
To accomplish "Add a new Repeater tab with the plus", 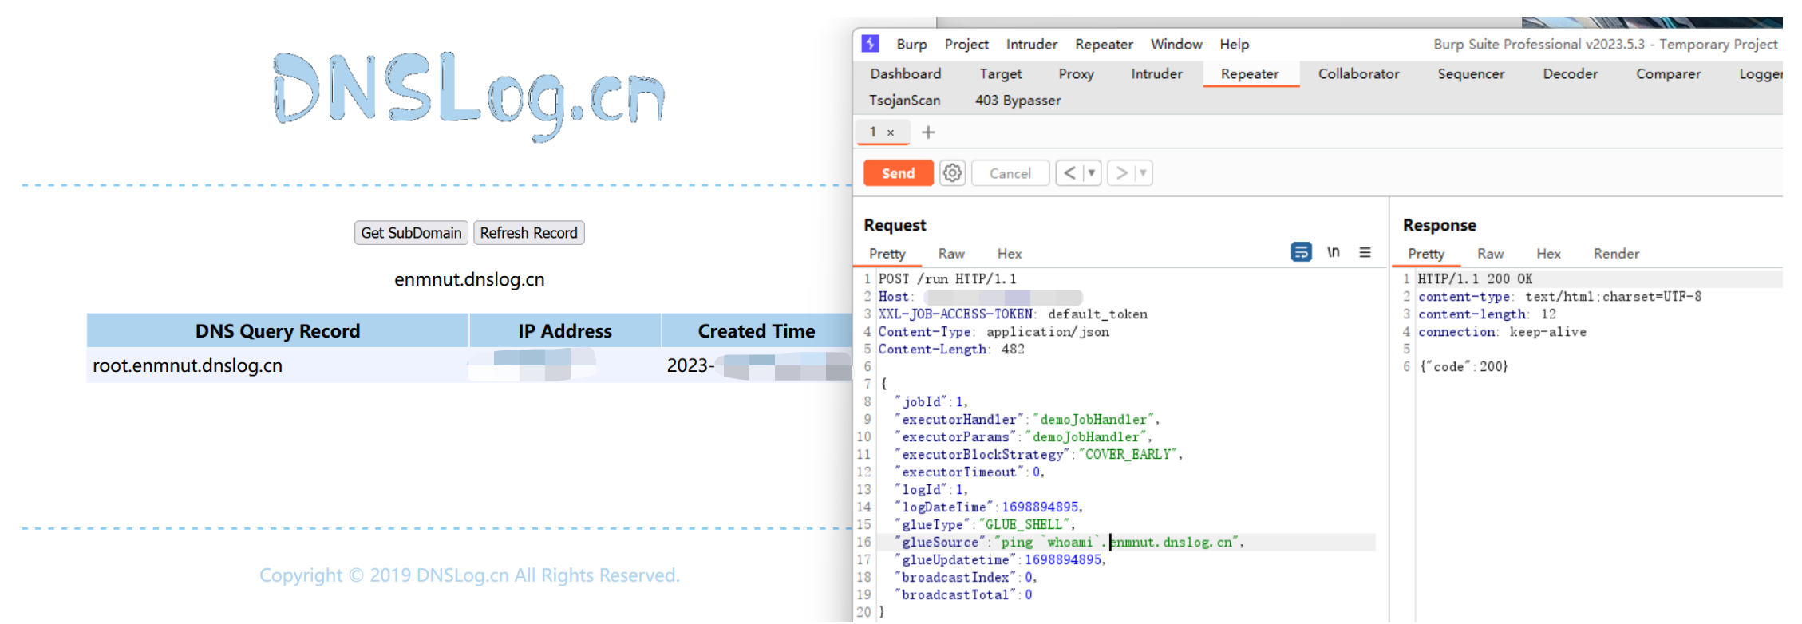I will (928, 132).
